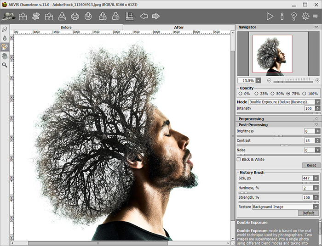Open news notifications icon
322x246 pixels.
click(x=315, y=16)
